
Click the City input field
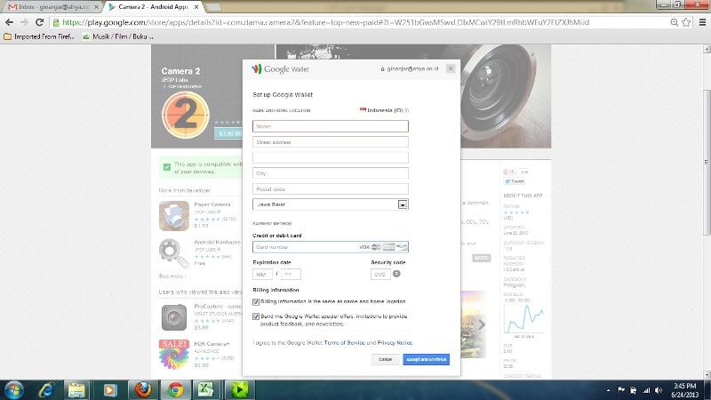[x=331, y=173]
